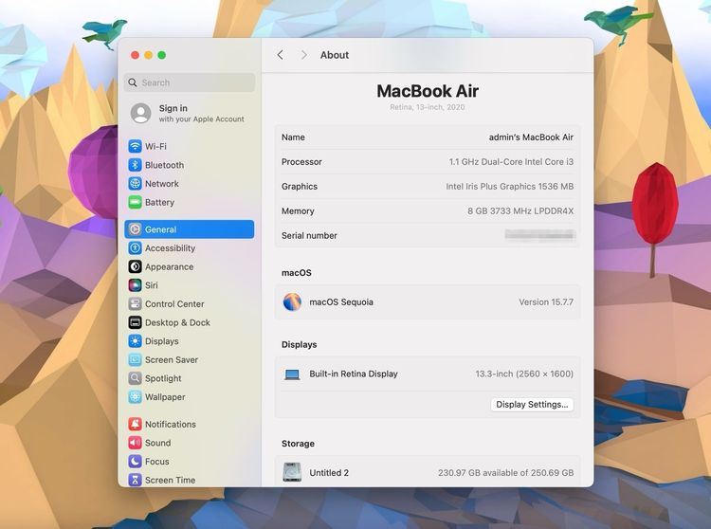This screenshot has width=711, height=529.
Task: Click the macOS Sequoia label
Action: click(341, 301)
